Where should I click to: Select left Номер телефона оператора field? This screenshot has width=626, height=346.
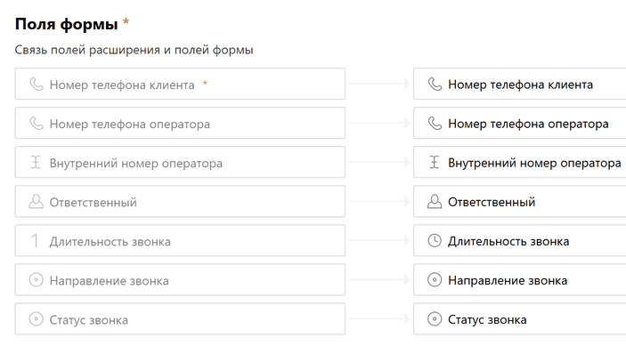click(180, 123)
